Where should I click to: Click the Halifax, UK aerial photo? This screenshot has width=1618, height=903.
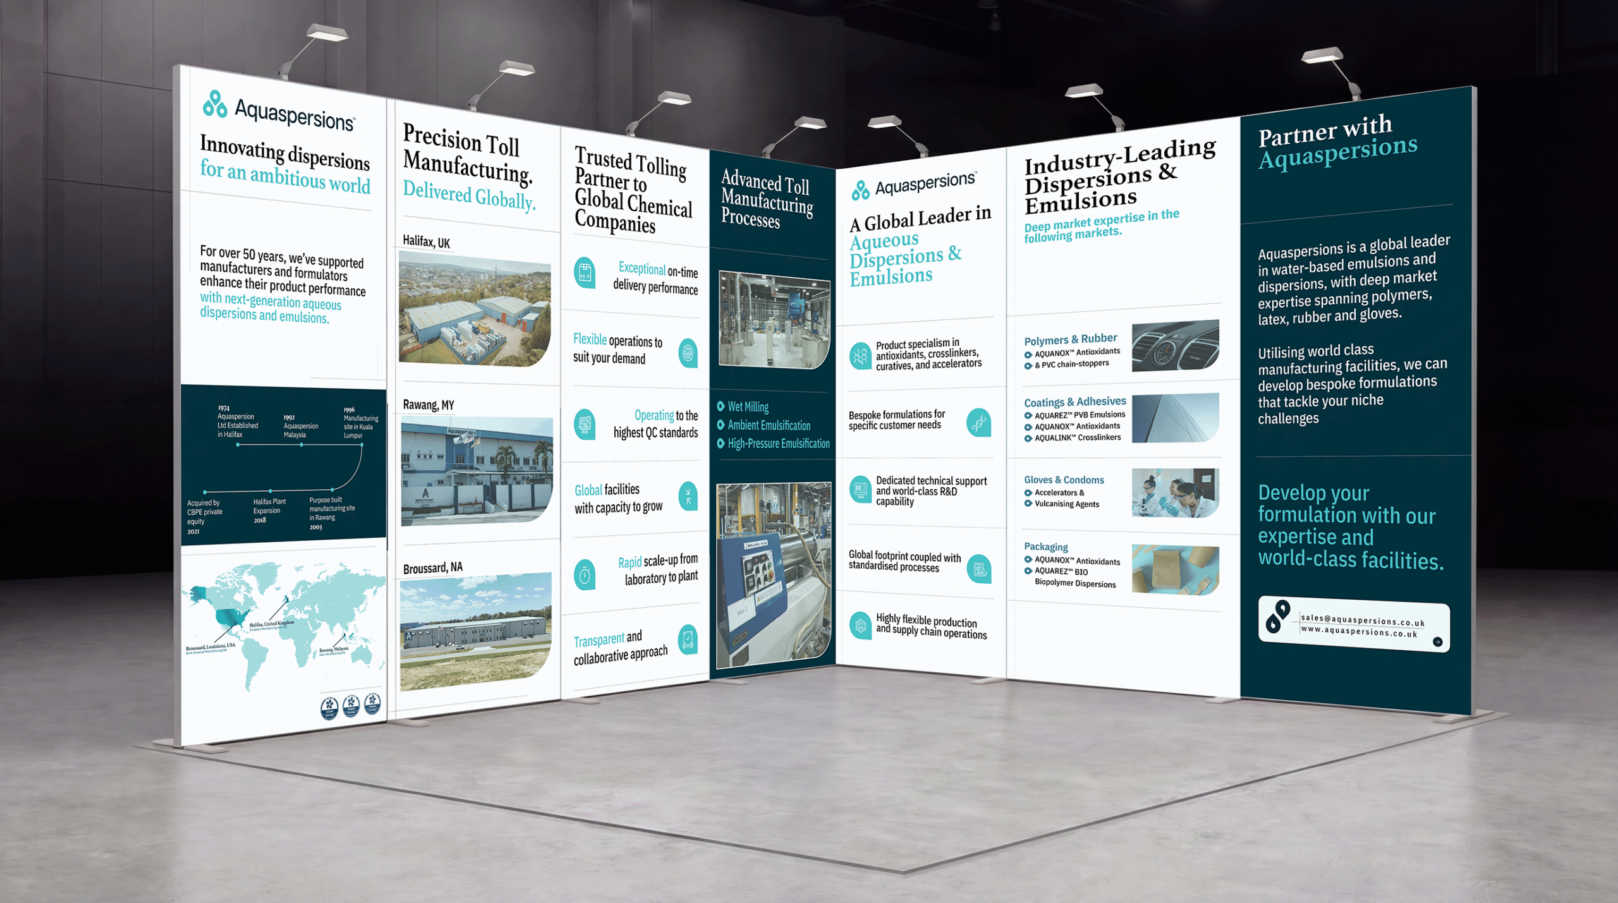pos(475,308)
